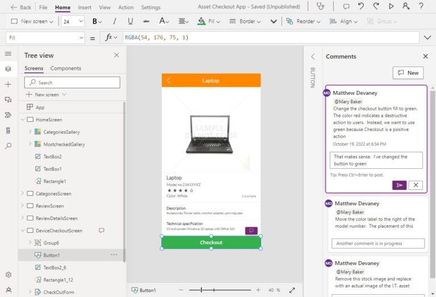
Task: Fit canvas to window icon
Action: (x=292, y=290)
